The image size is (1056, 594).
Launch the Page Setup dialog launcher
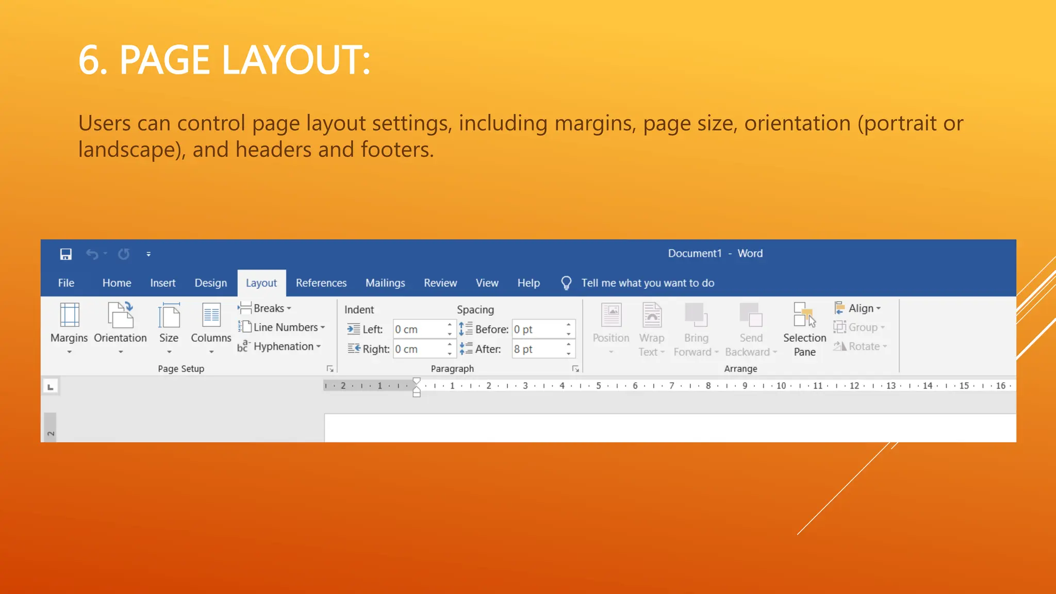pos(330,369)
